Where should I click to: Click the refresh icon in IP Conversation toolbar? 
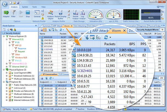51,78
